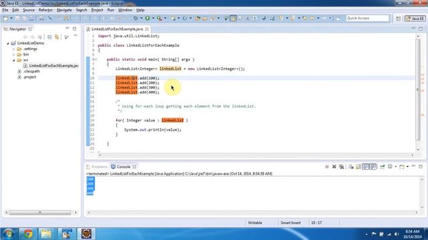Click the Open Perspective icon beside Java EE
428x240 pixels.
pos(399,19)
